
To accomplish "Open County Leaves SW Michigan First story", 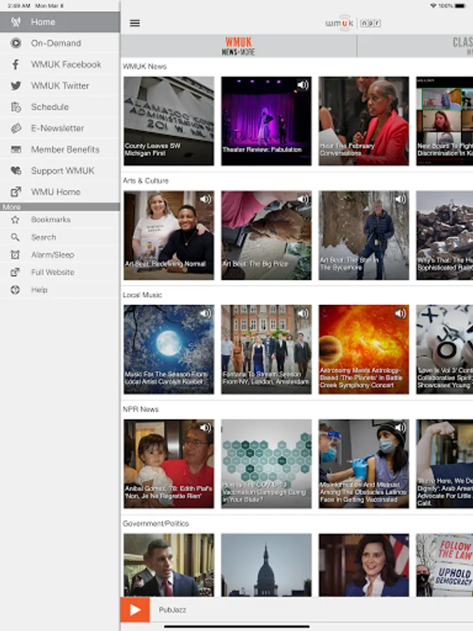I will coord(169,121).
